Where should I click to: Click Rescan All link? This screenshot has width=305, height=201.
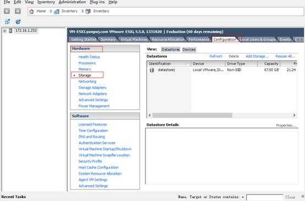(x=285, y=56)
